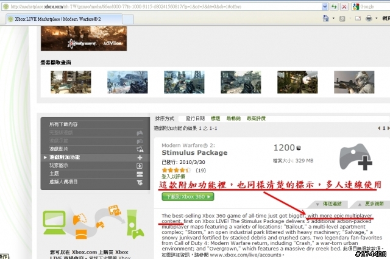Screen dimensions: 390x259
Task: Open the Stimulus Package title link
Action: (x=194, y=152)
